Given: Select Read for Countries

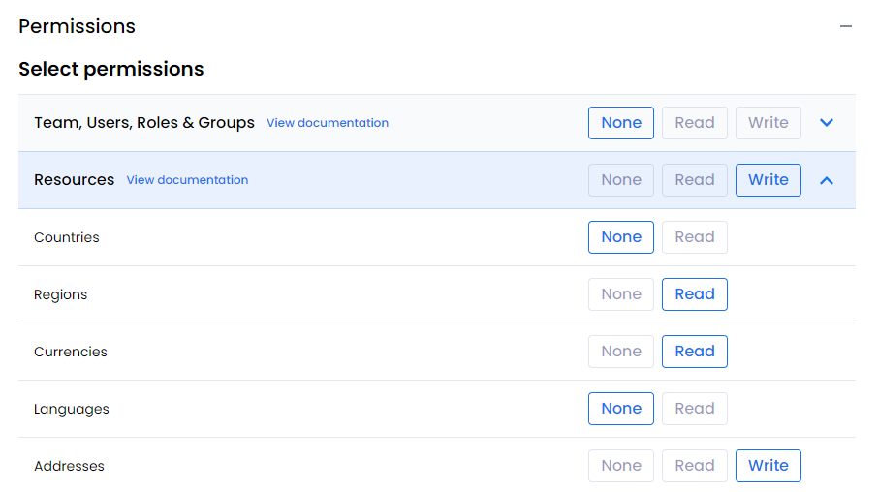Looking at the screenshot, I should tap(695, 237).
